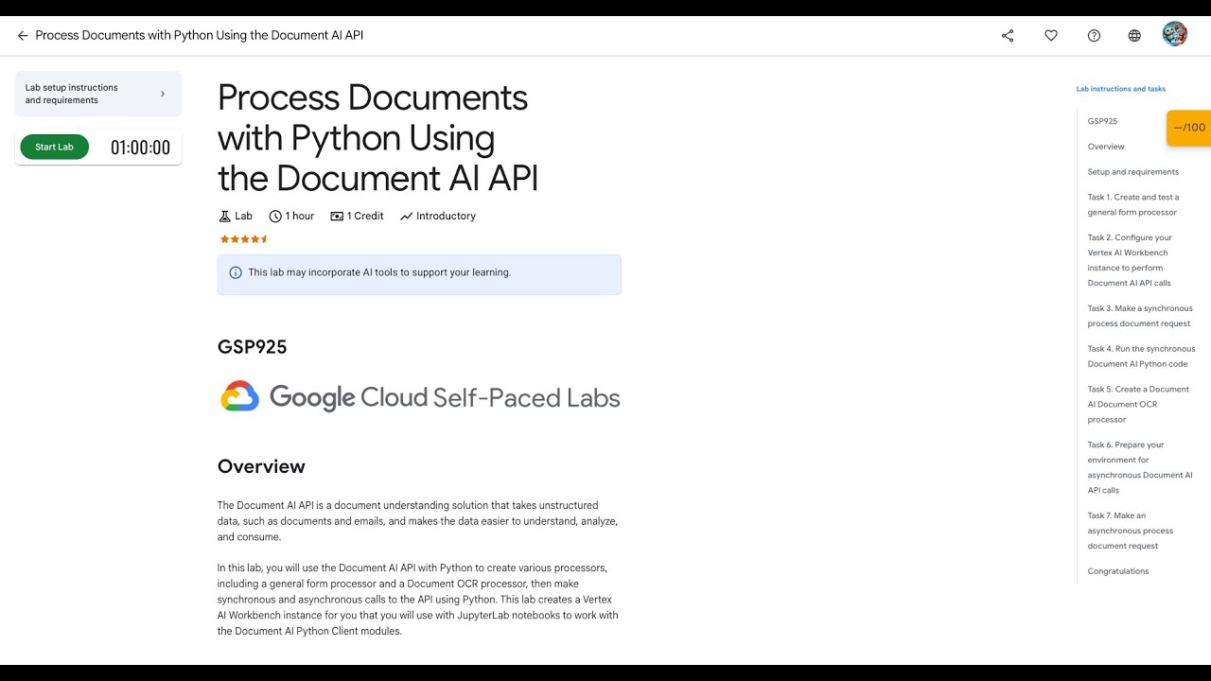The image size is (1211, 681).
Task: Click the credit icon beside 1 Credit
Action: (337, 216)
